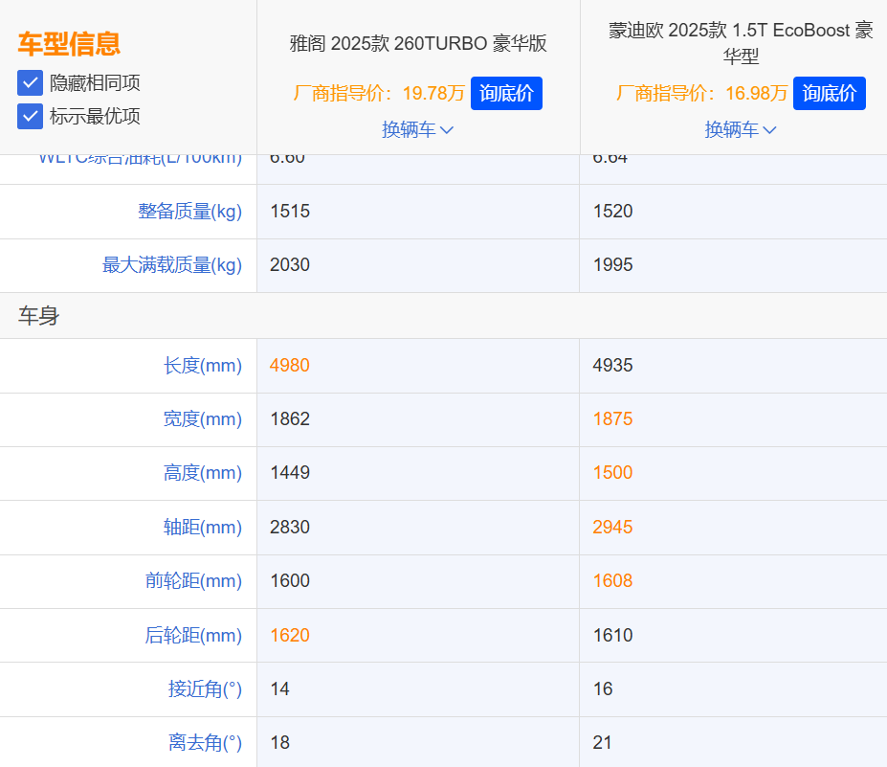Select the length value 4935
Viewport: 887px width, 767px height.
pos(612,366)
